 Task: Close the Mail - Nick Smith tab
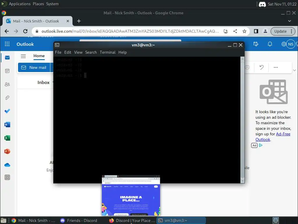tap(68, 21)
